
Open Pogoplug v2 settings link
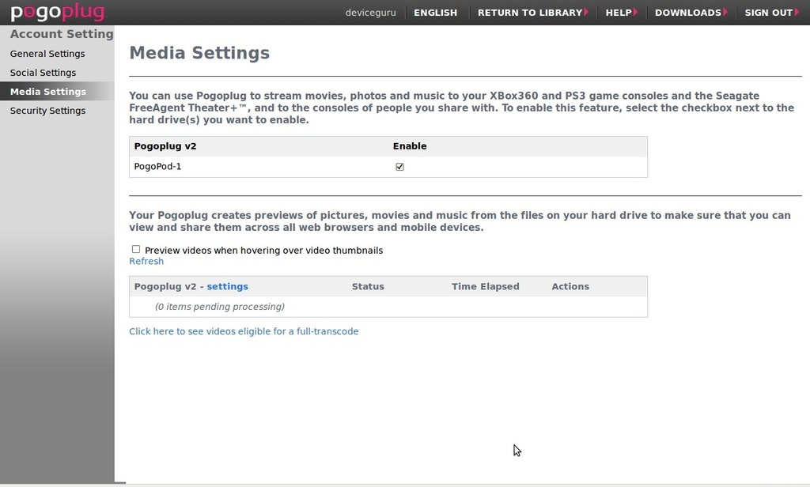click(x=227, y=287)
